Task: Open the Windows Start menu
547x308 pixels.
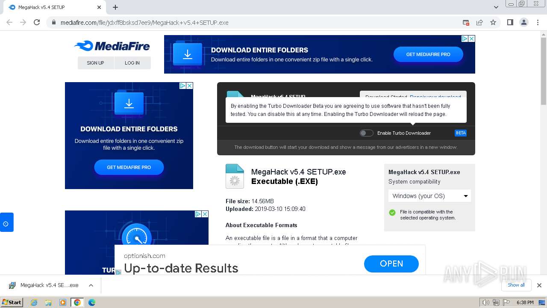Action: coord(12,302)
